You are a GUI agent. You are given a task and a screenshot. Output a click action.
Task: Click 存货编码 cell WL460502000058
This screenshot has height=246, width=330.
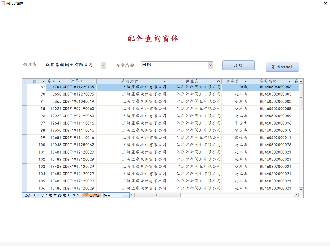tap(270, 109)
